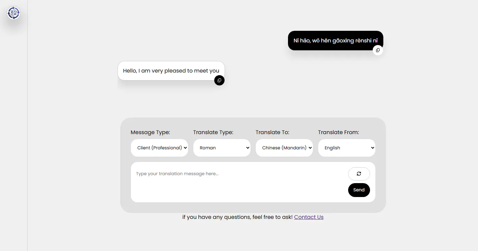Open the Translate From dropdown

(x=347, y=148)
